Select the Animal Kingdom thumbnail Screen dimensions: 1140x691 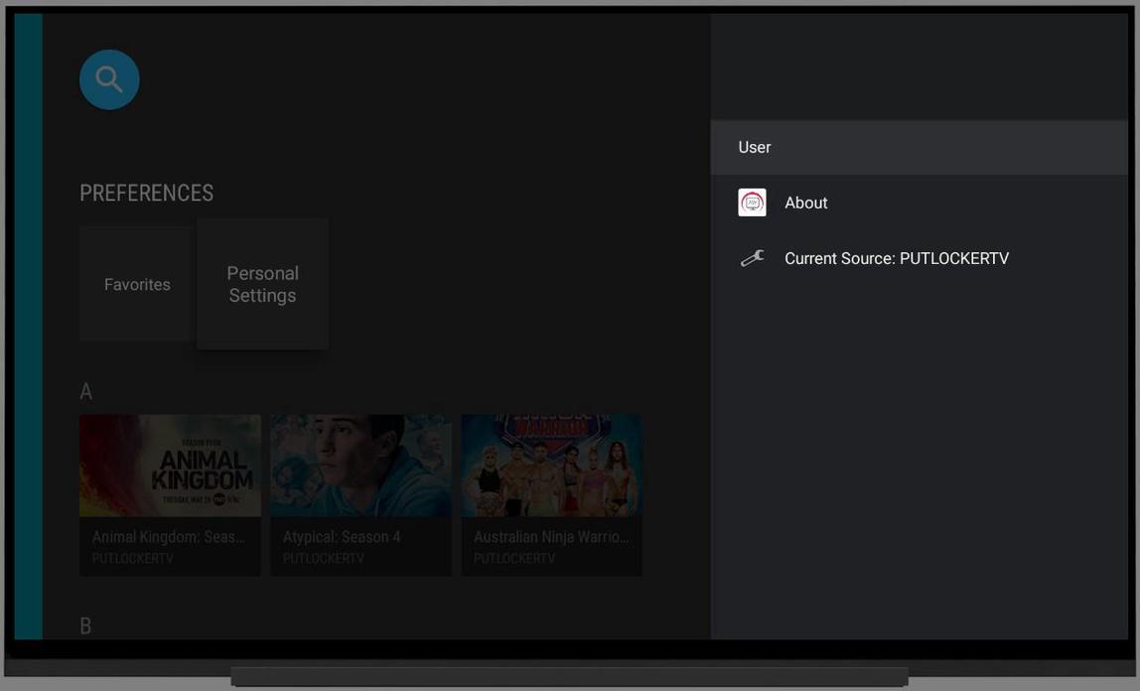pyautogui.click(x=170, y=465)
